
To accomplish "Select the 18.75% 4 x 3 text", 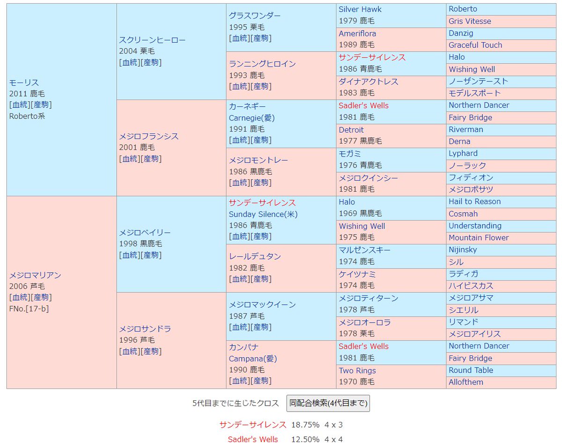I will point(317,425).
